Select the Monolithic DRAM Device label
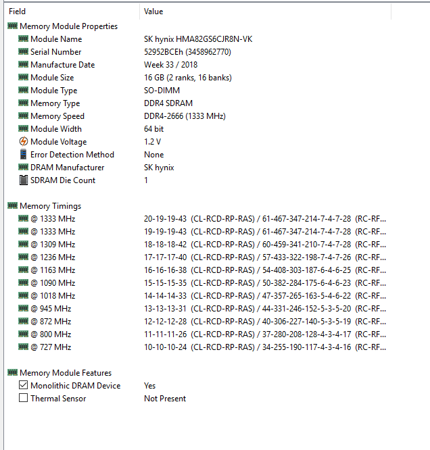 (x=76, y=386)
